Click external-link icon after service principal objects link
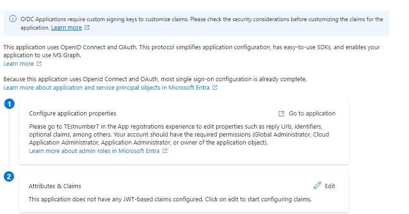409x214 pixels. pos(215,87)
